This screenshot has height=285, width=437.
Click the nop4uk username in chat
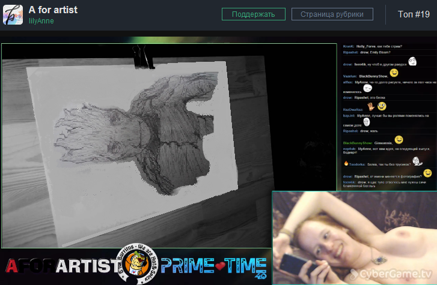click(349, 149)
